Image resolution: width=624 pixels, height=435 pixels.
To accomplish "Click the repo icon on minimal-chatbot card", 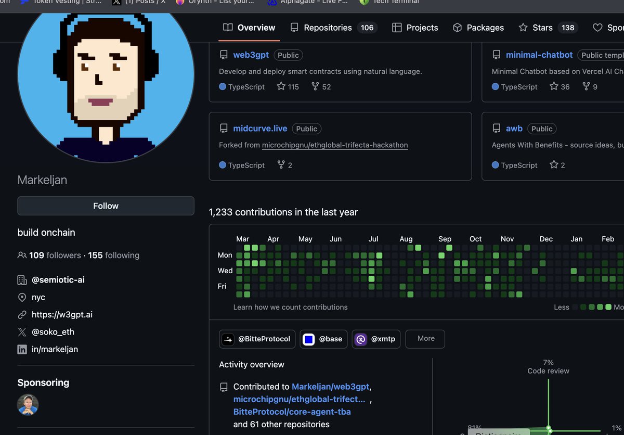I will (x=497, y=55).
